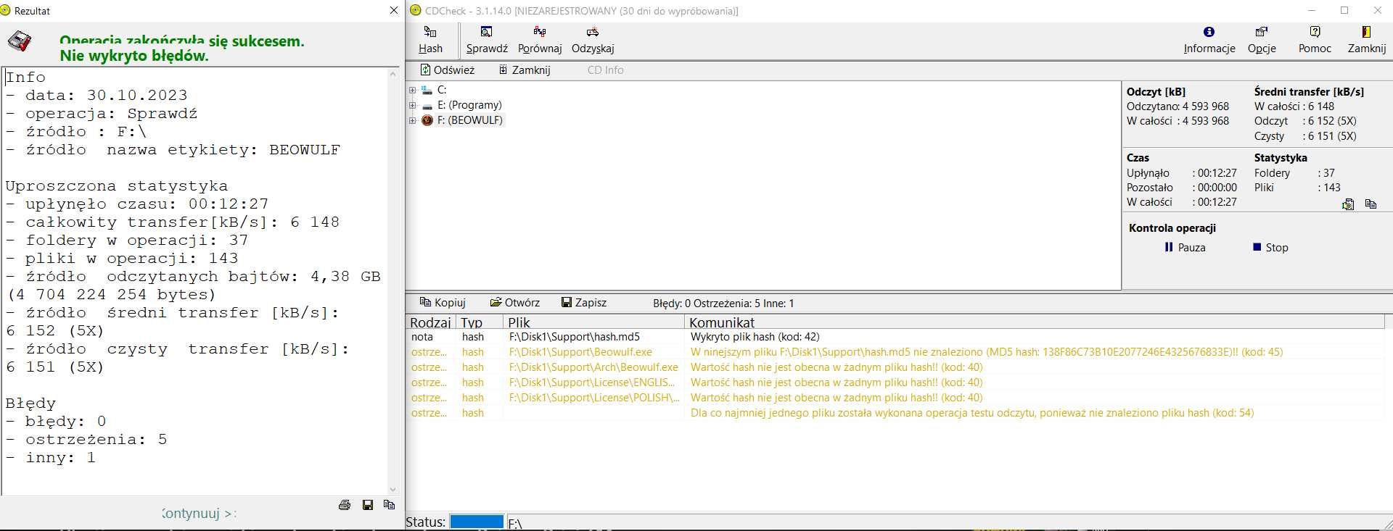Viewport: 1393px width, 531px height.
Task: Select E: (Programy) drive in tree
Action: tap(469, 105)
